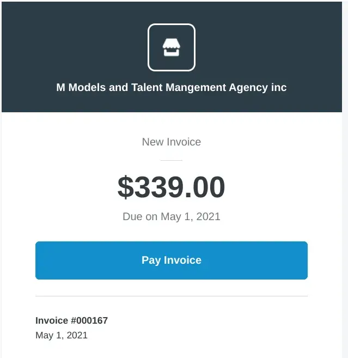This screenshot has width=348, height=358.
Task: Click the striped awning of the shop icon
Action: [x=171, y=43]
